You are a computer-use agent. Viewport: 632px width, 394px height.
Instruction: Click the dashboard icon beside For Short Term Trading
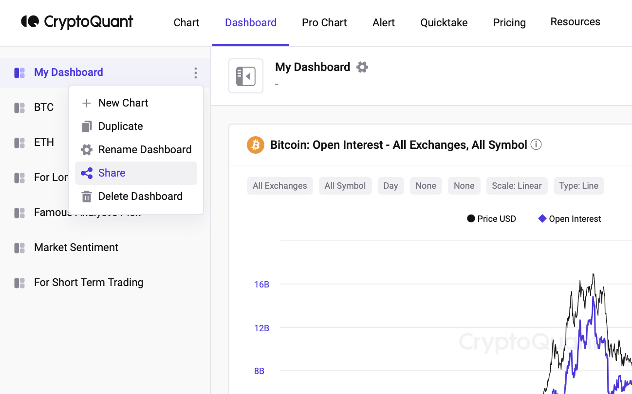click(19, 283)
